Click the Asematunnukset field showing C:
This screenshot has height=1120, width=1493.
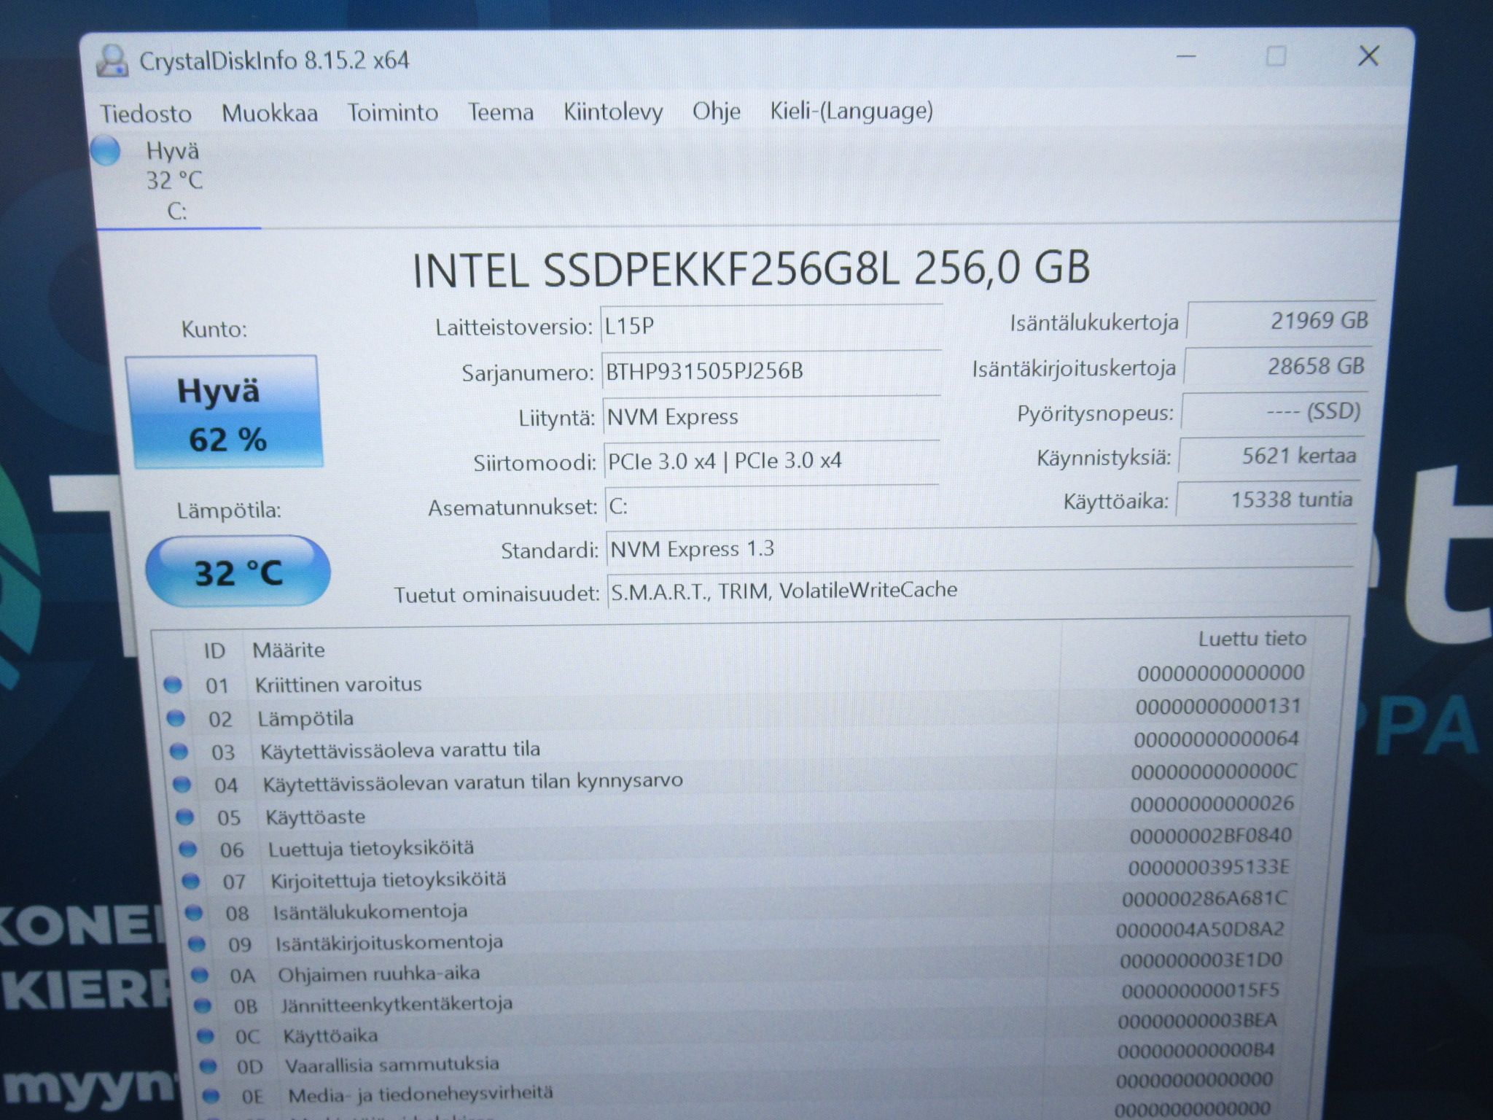pyautogui.click(x=772, y=505)
